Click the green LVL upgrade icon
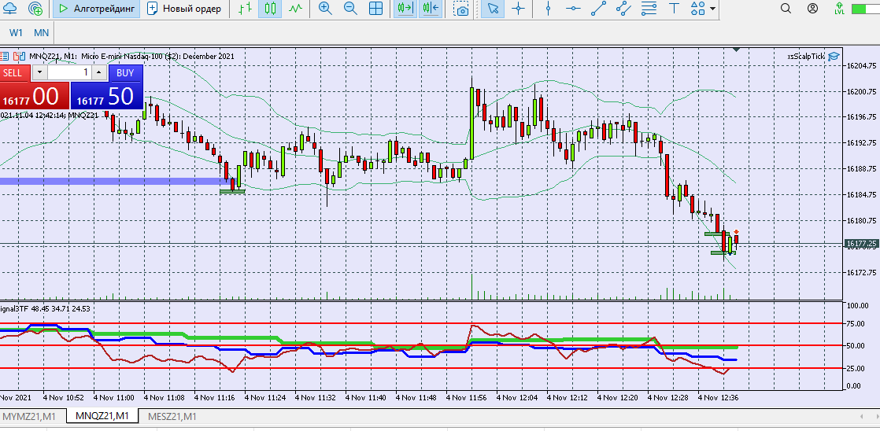This screenshot has width=880, height=431. [840, 9]
